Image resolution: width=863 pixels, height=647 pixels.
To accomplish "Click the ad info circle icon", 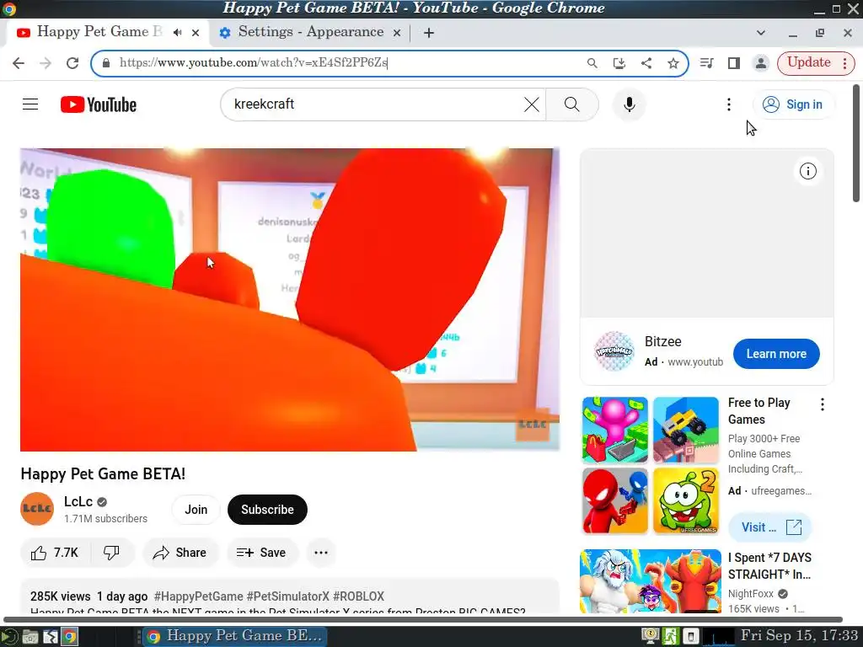I will (x=807, y=171).
